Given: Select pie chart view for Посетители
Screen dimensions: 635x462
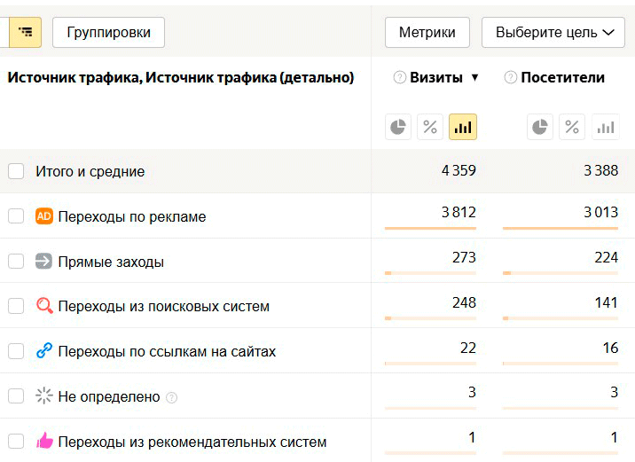Looking at the screenshot, I should point(540,127).
